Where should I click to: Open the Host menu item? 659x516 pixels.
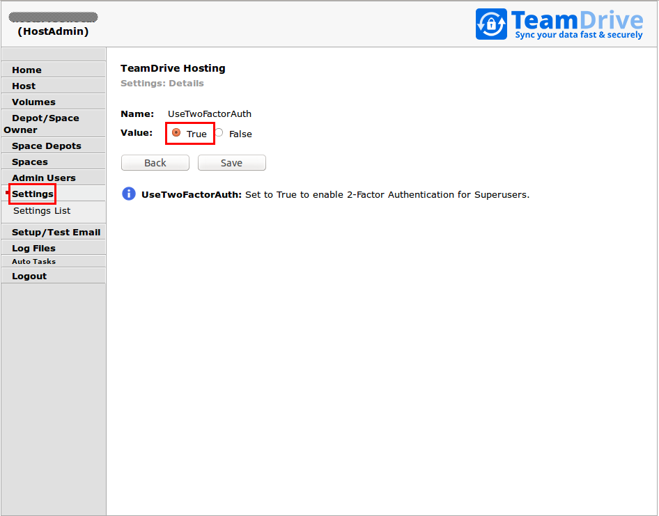(54, 86)
